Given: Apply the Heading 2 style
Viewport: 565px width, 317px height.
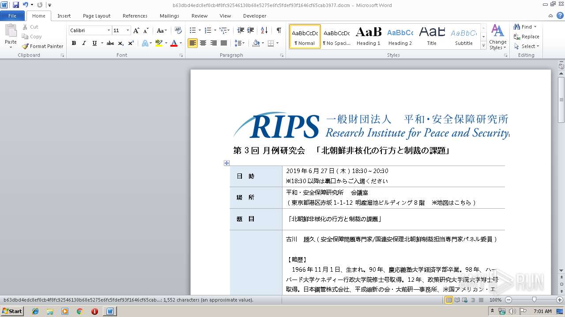Looking at the screenshot, I should click(x=400, y=37).
